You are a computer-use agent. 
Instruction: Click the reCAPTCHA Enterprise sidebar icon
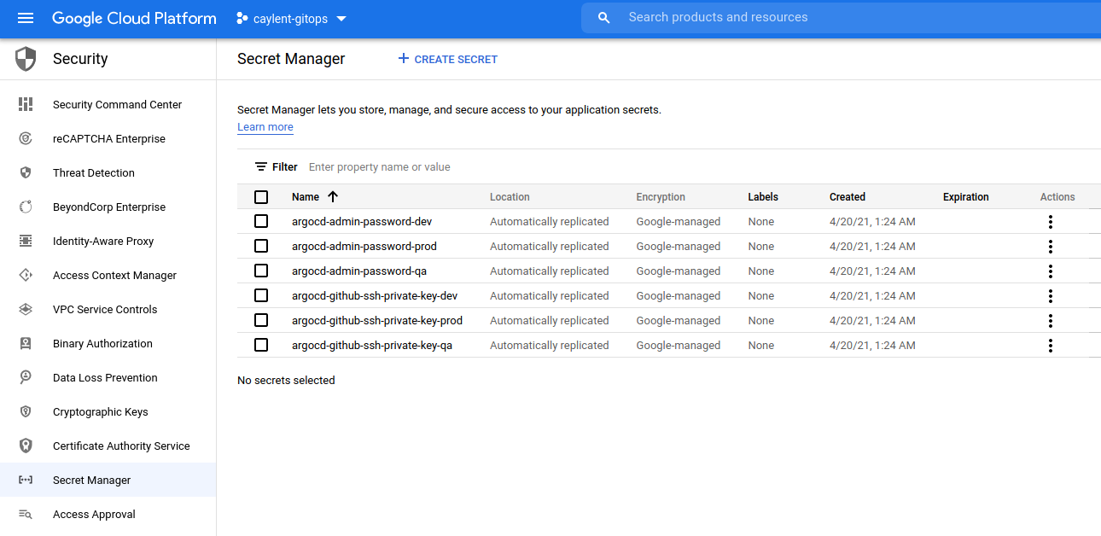point(26,138)
